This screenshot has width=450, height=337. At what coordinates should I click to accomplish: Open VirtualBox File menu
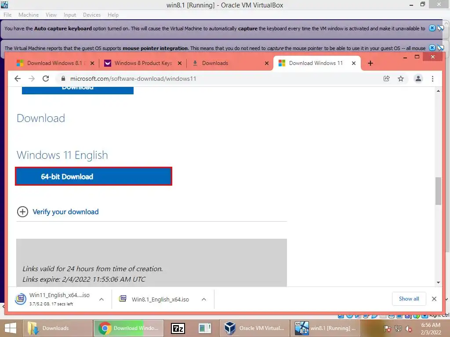pos(7,14)
